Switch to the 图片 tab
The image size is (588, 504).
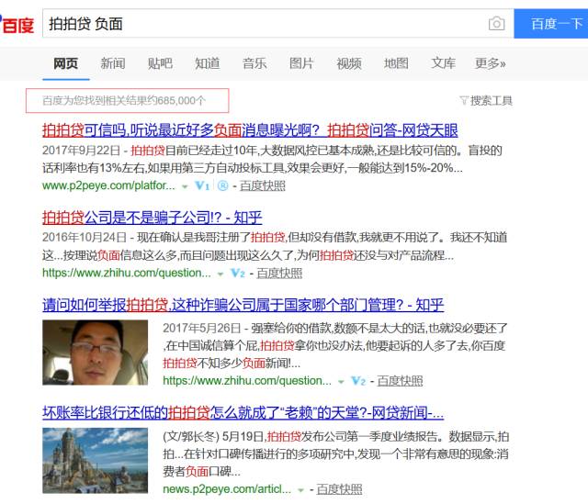pos(301,63)
